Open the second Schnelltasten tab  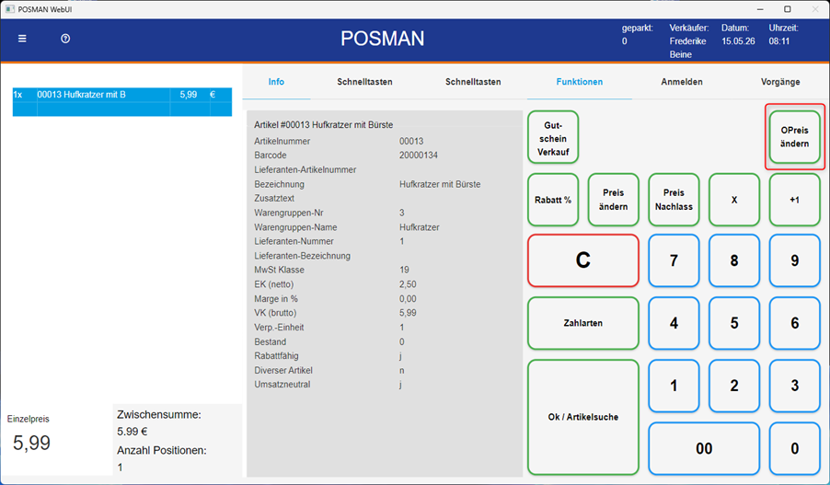tap(473, 82)
